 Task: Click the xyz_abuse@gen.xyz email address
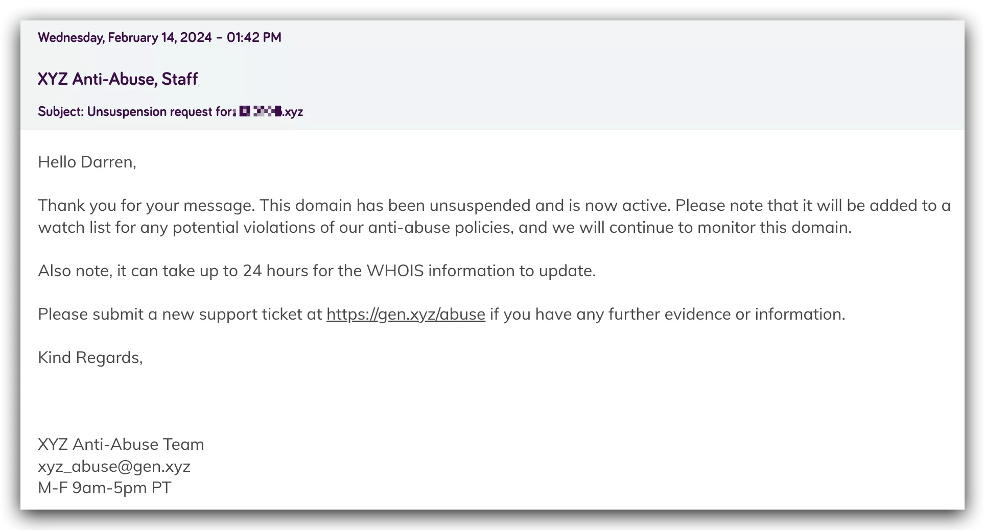[x=114, y=466]
